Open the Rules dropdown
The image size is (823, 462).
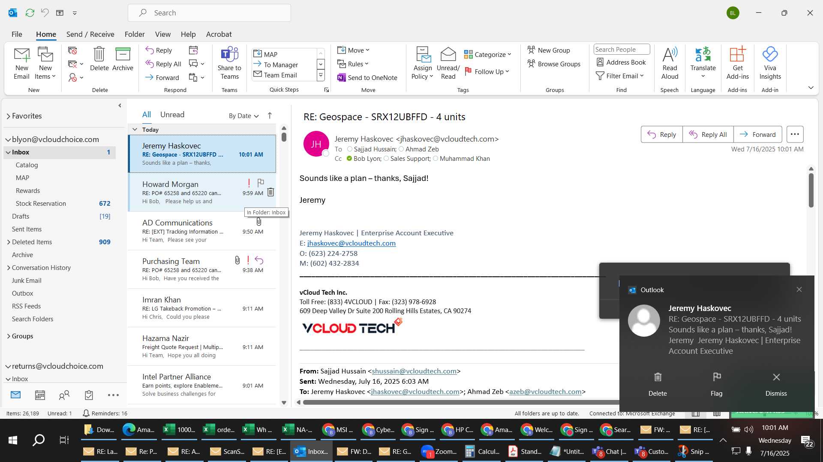(353, 64)
